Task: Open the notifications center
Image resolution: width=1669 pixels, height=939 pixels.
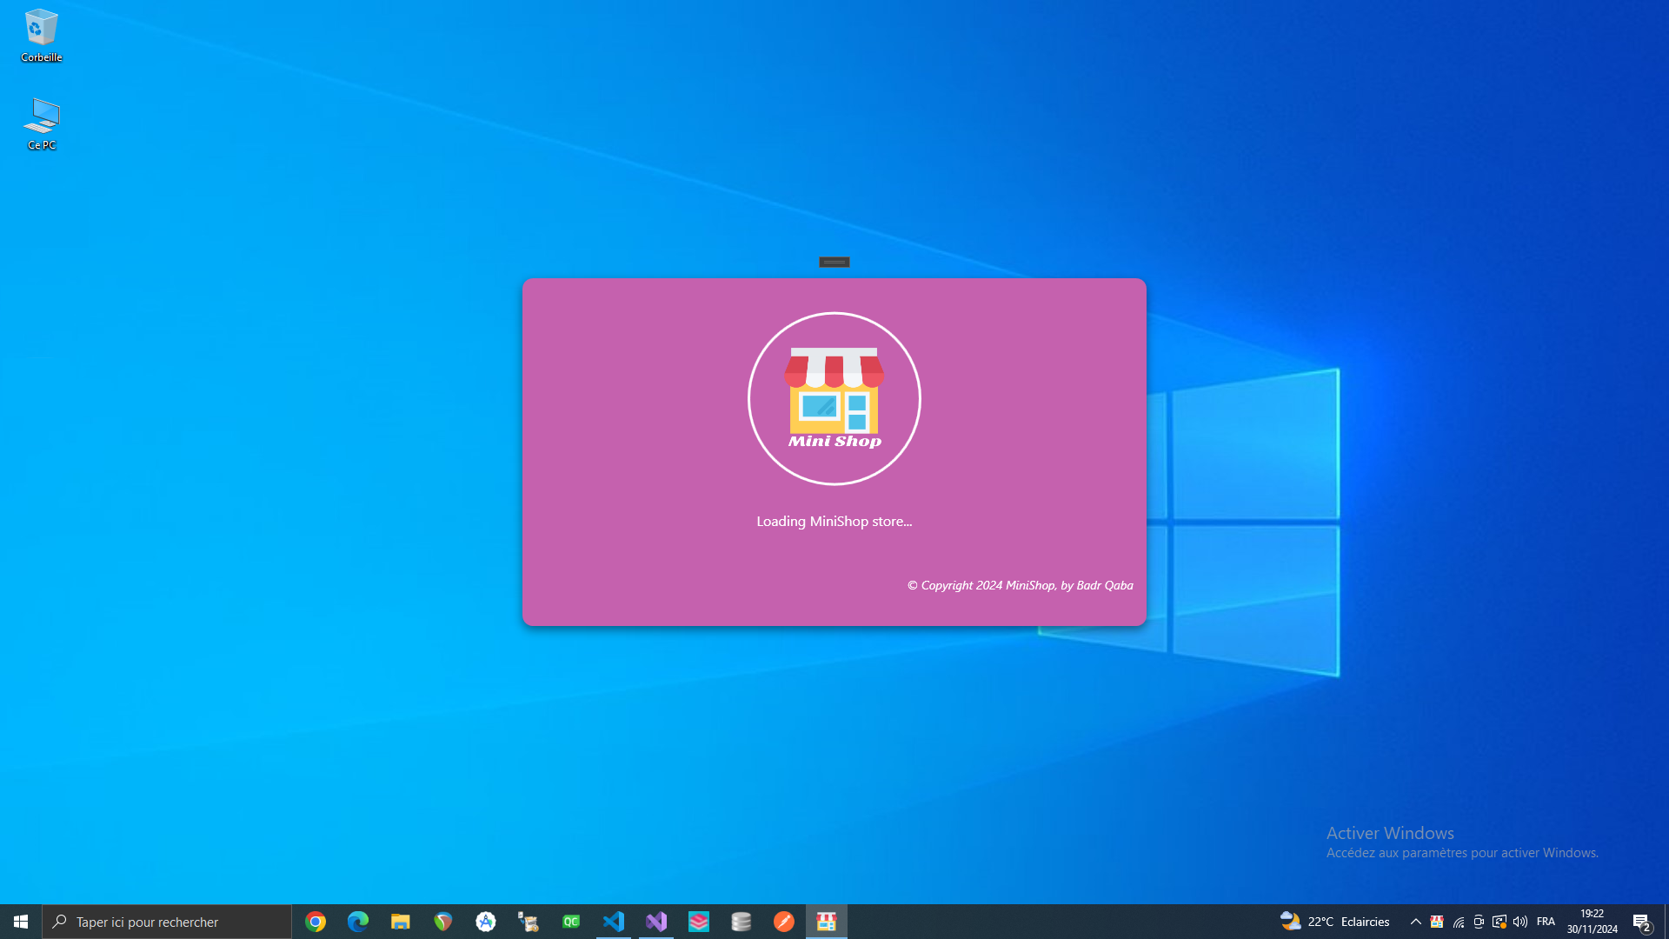Action: [1643, 922]
